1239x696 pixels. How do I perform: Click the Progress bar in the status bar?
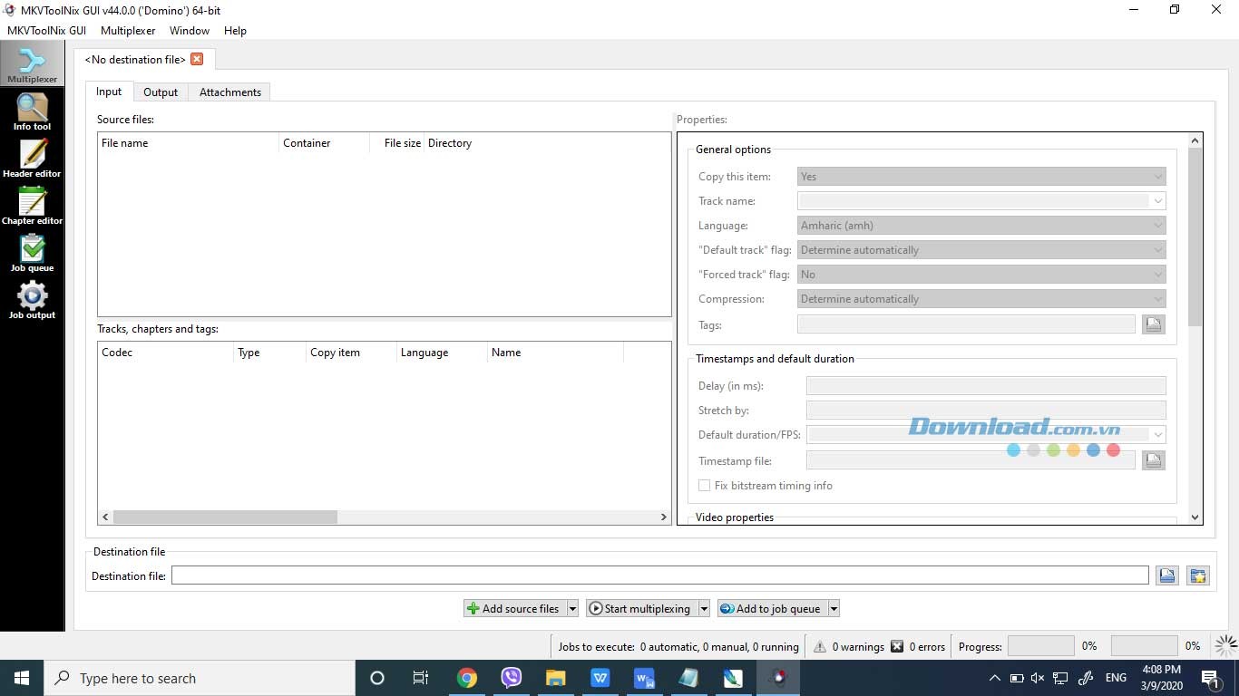point(1040,645)
